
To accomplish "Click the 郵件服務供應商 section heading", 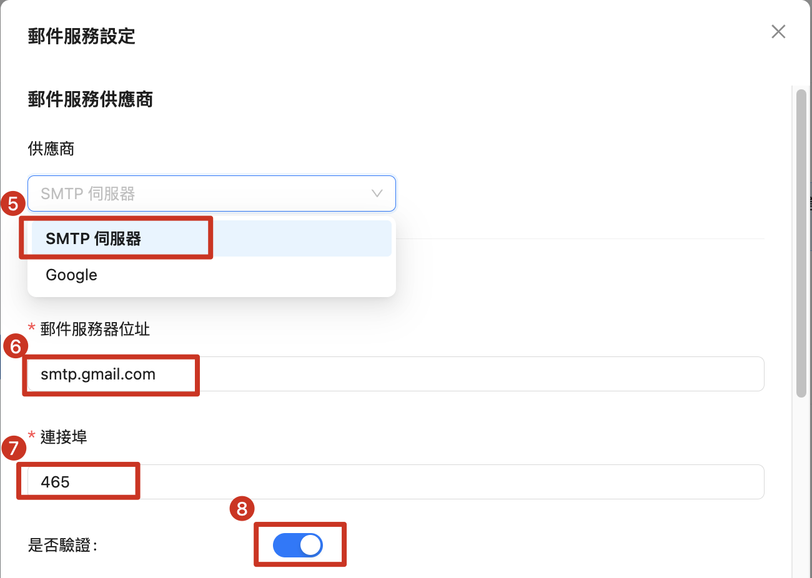I will click(91, 99).
